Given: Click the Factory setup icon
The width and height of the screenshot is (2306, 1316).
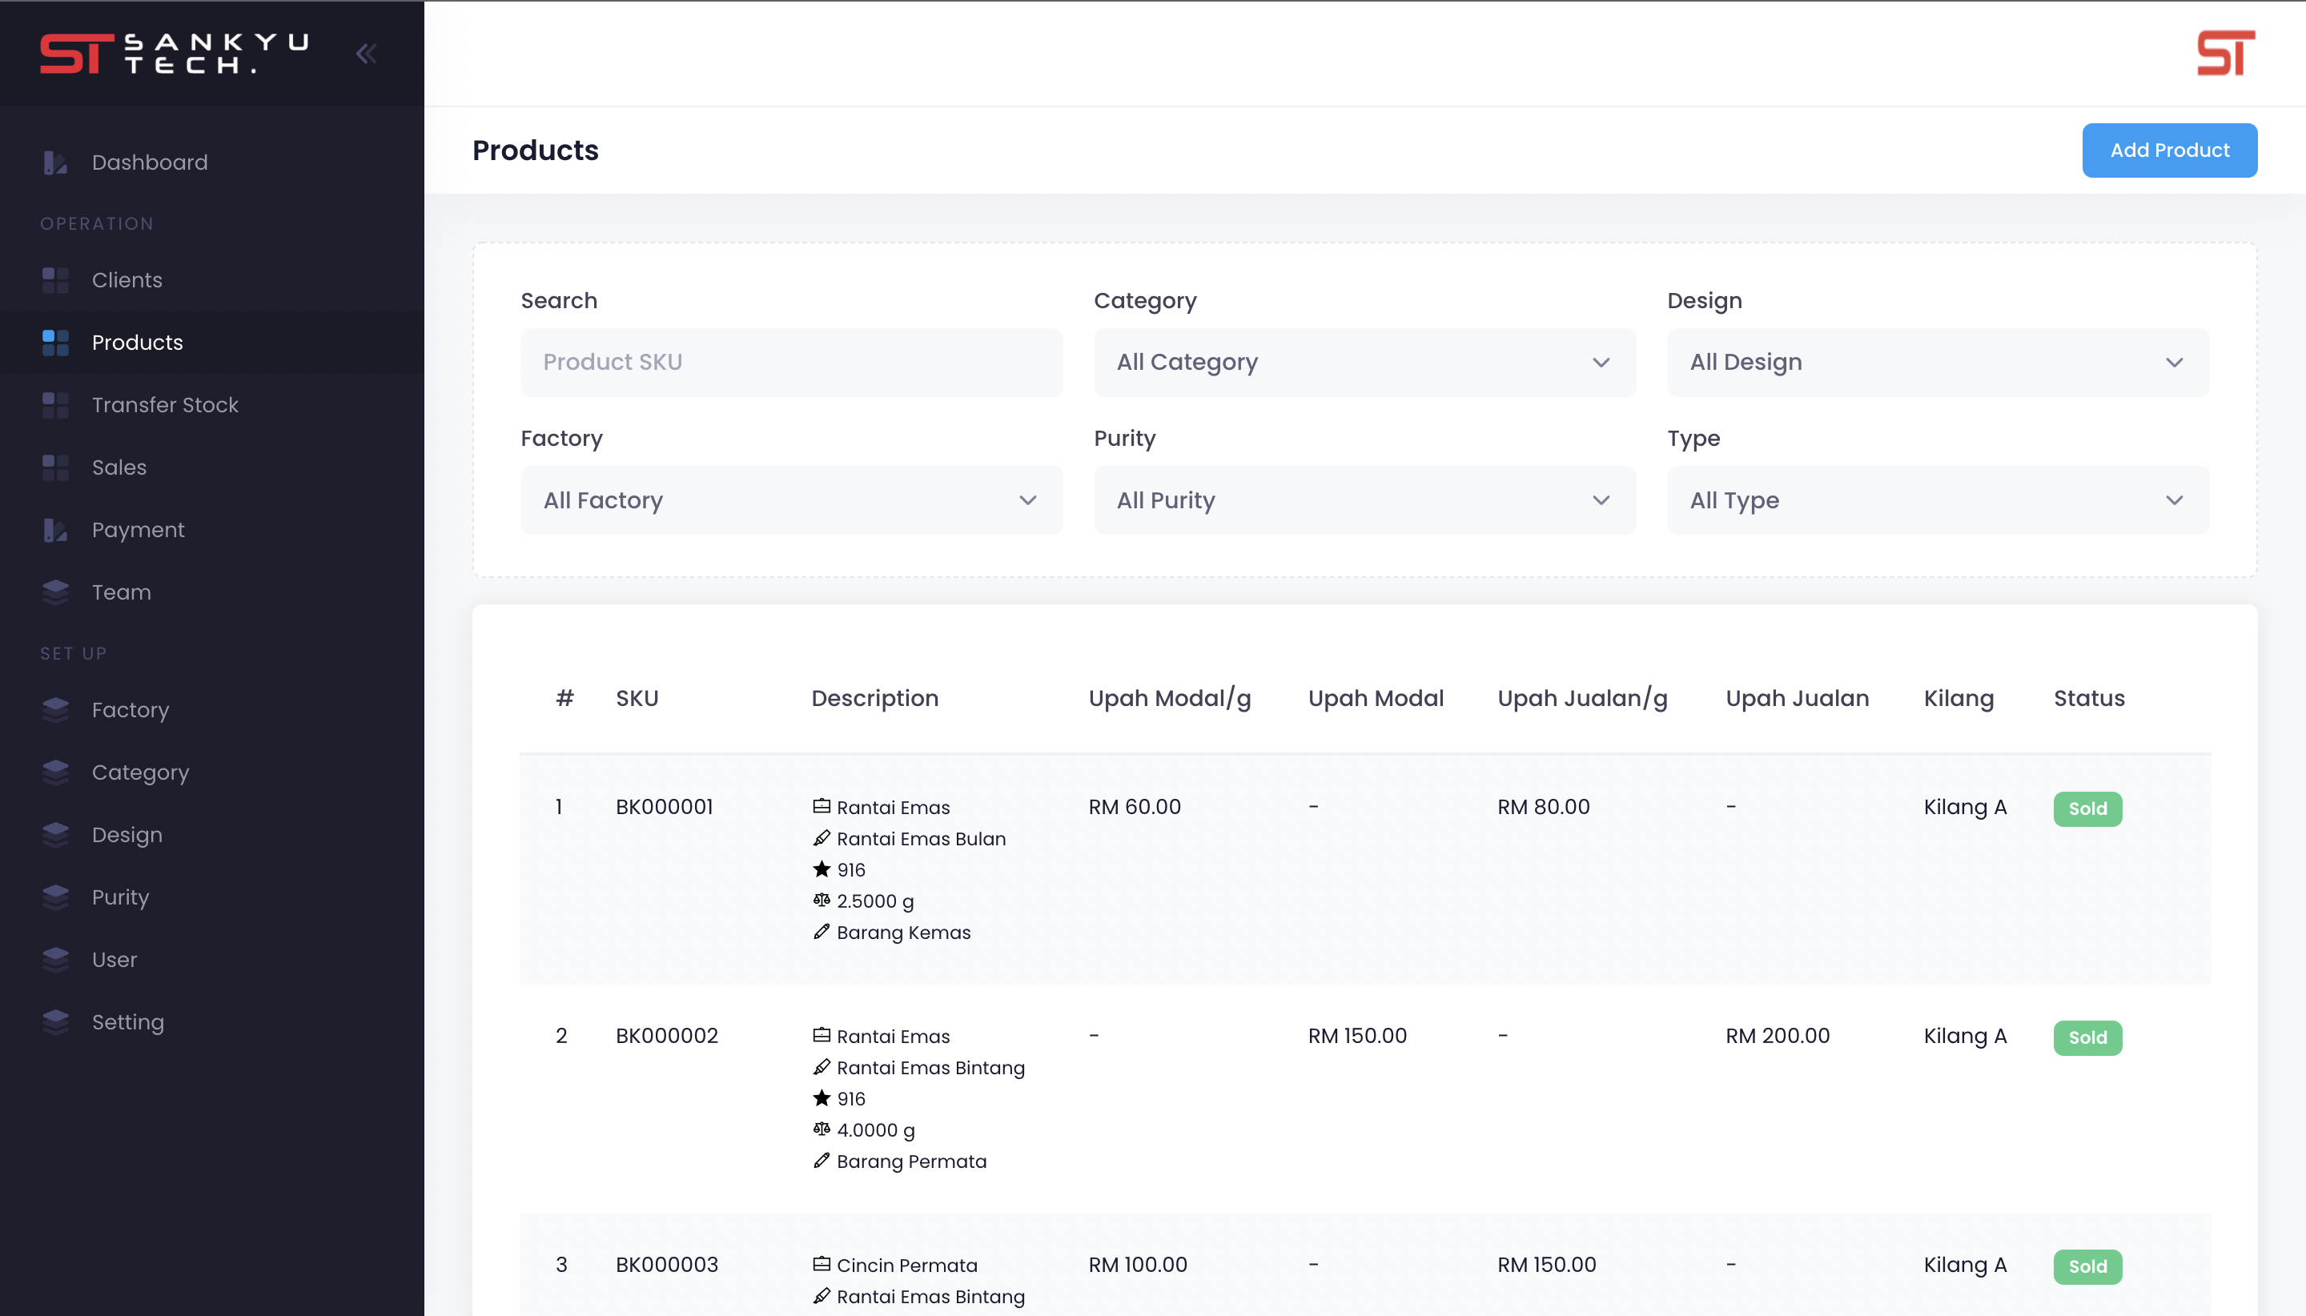Looking at the screenshot, I should (x=55, y=709).
